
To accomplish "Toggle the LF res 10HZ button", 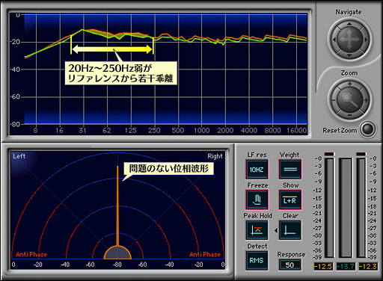I will (x=257, y=170).
